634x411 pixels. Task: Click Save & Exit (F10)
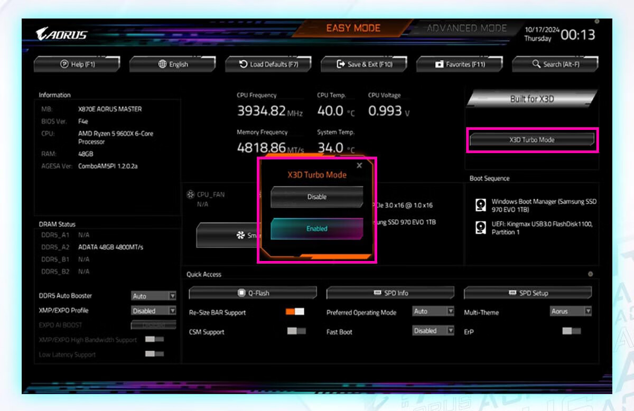click(364, 64)
